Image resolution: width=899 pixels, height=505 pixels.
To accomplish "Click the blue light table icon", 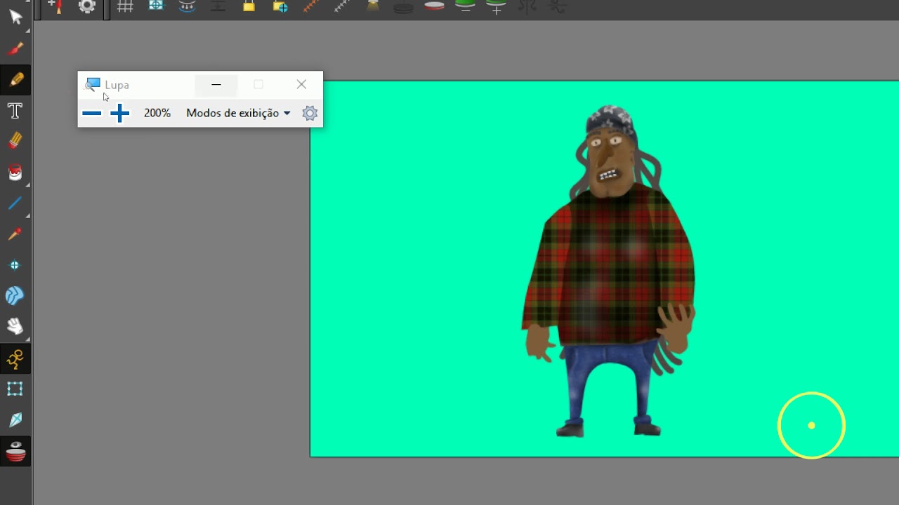I will click(x=187, y=6).
